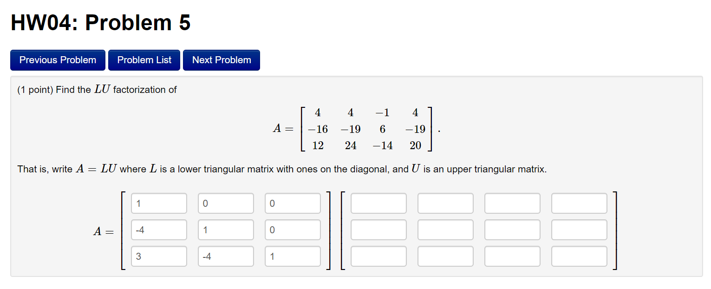Viewport: 711px width, 289px height.
Task: Select the second cell in U's top row
Action: click(x=445, y=203)
